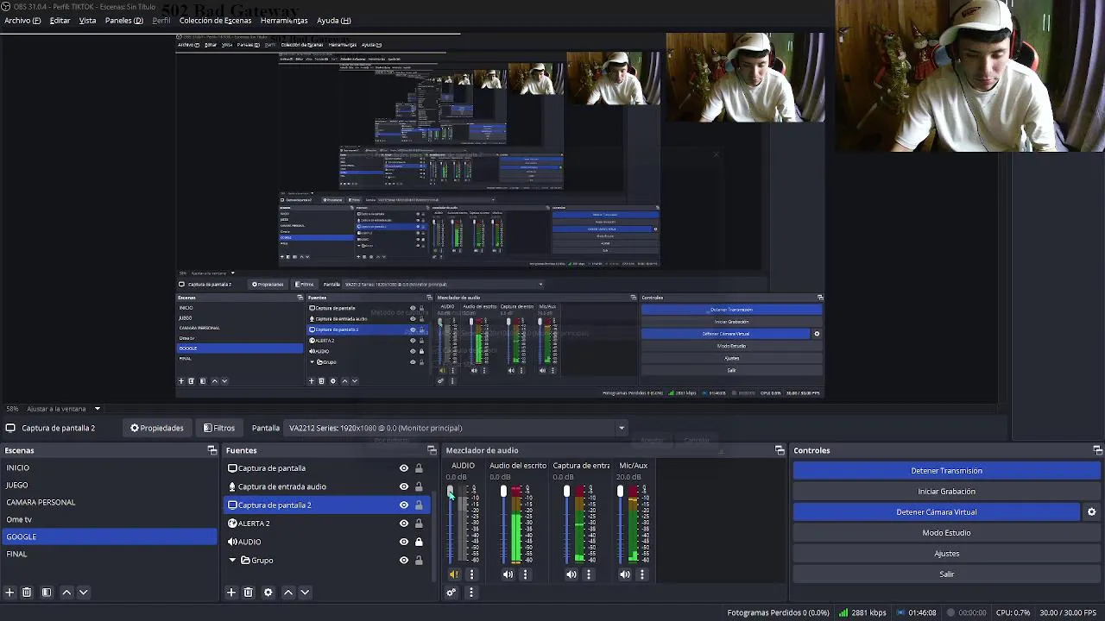This screenshot has width=1105, height=621.
Task: Open the Colección de Escenas menu
Action: [x=215, y=21]
